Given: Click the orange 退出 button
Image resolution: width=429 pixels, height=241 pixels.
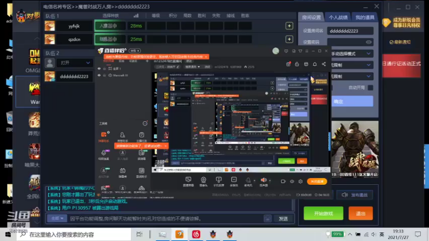Looking at the screenshot, I should (360, 213).
